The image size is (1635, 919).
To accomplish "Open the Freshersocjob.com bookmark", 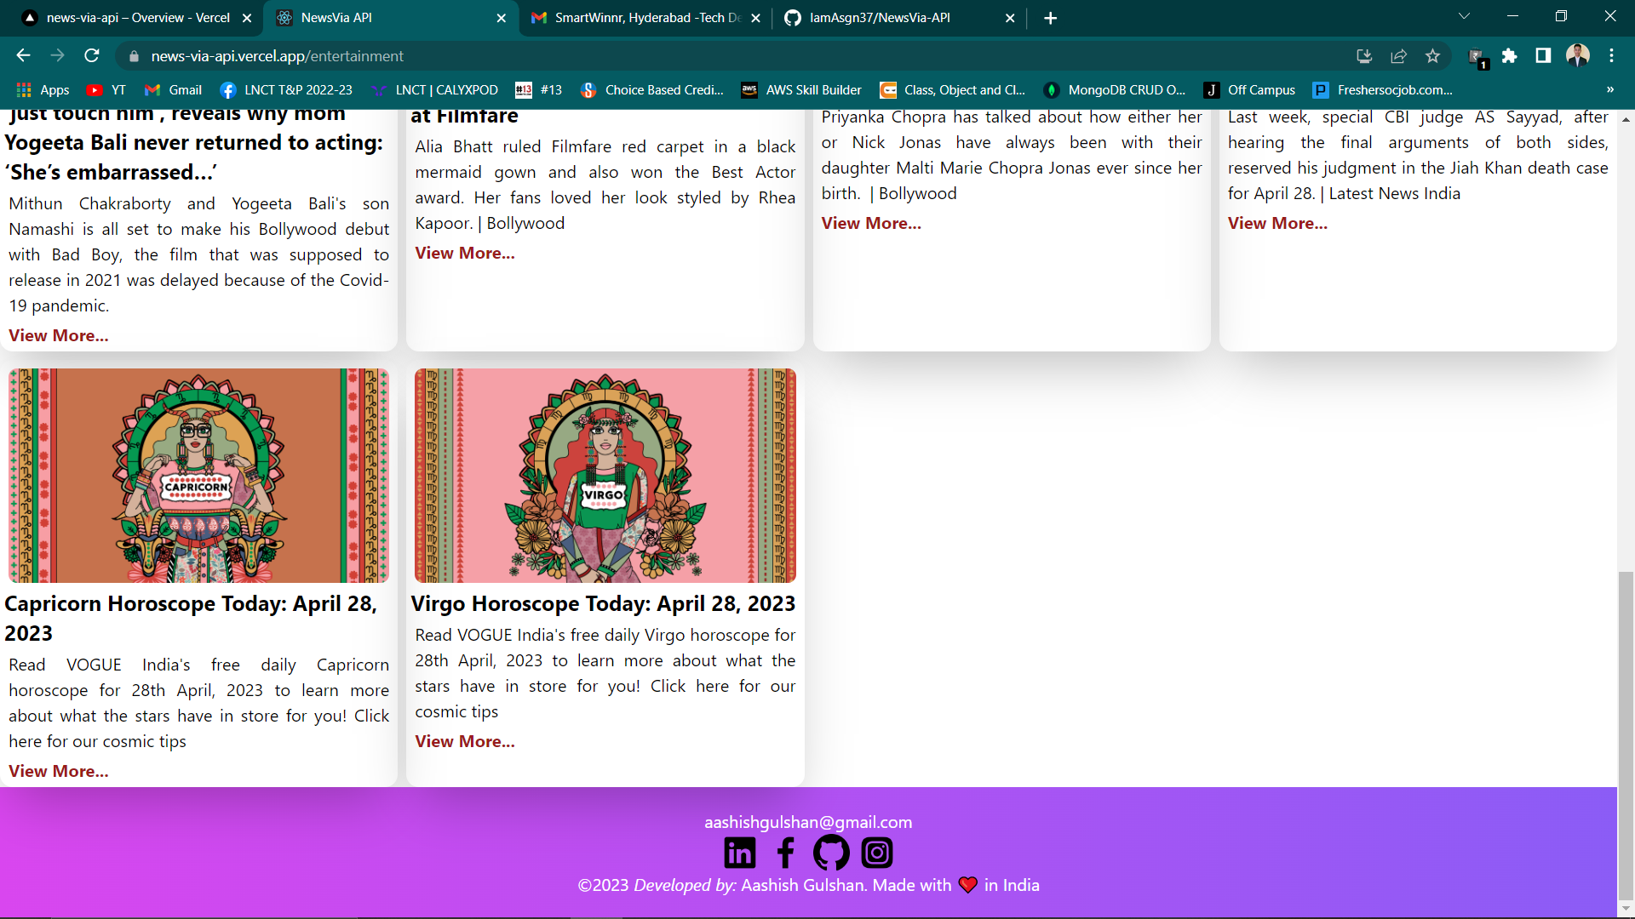I will [x=1383, y=90].
